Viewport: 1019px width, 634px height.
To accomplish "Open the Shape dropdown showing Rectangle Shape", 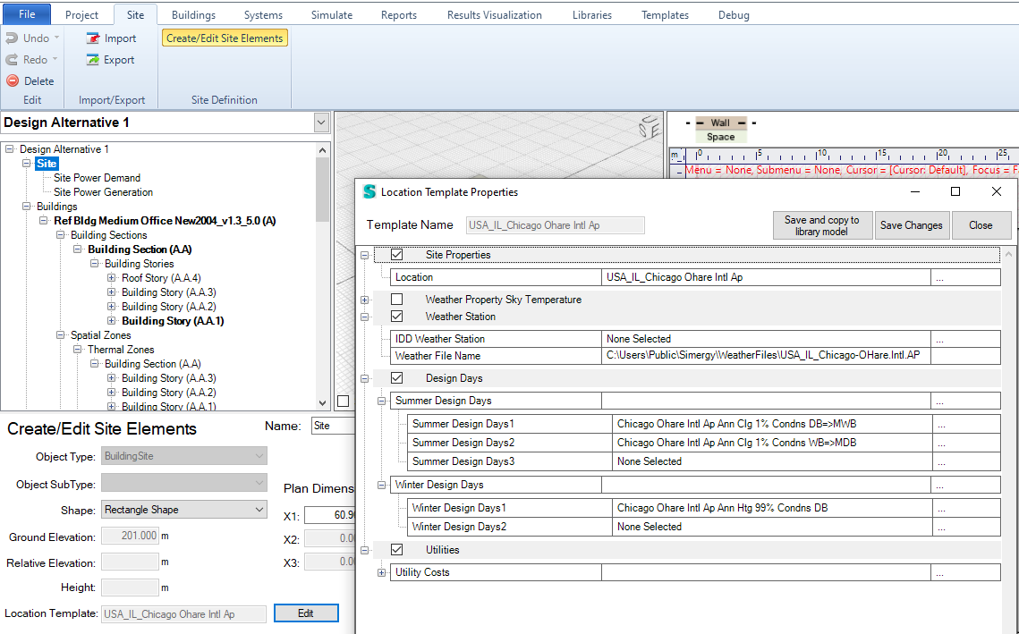I will click(259, 510).
